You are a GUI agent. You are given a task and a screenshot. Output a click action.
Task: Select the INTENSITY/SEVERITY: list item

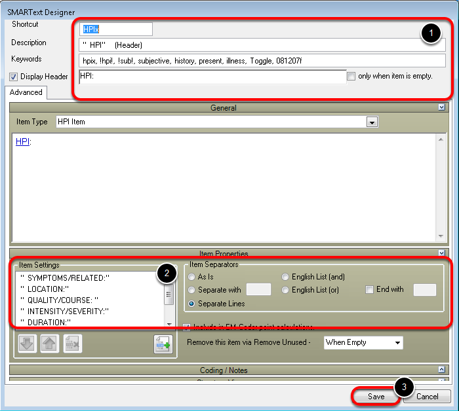pyautogui.click(x=64, y=311)
